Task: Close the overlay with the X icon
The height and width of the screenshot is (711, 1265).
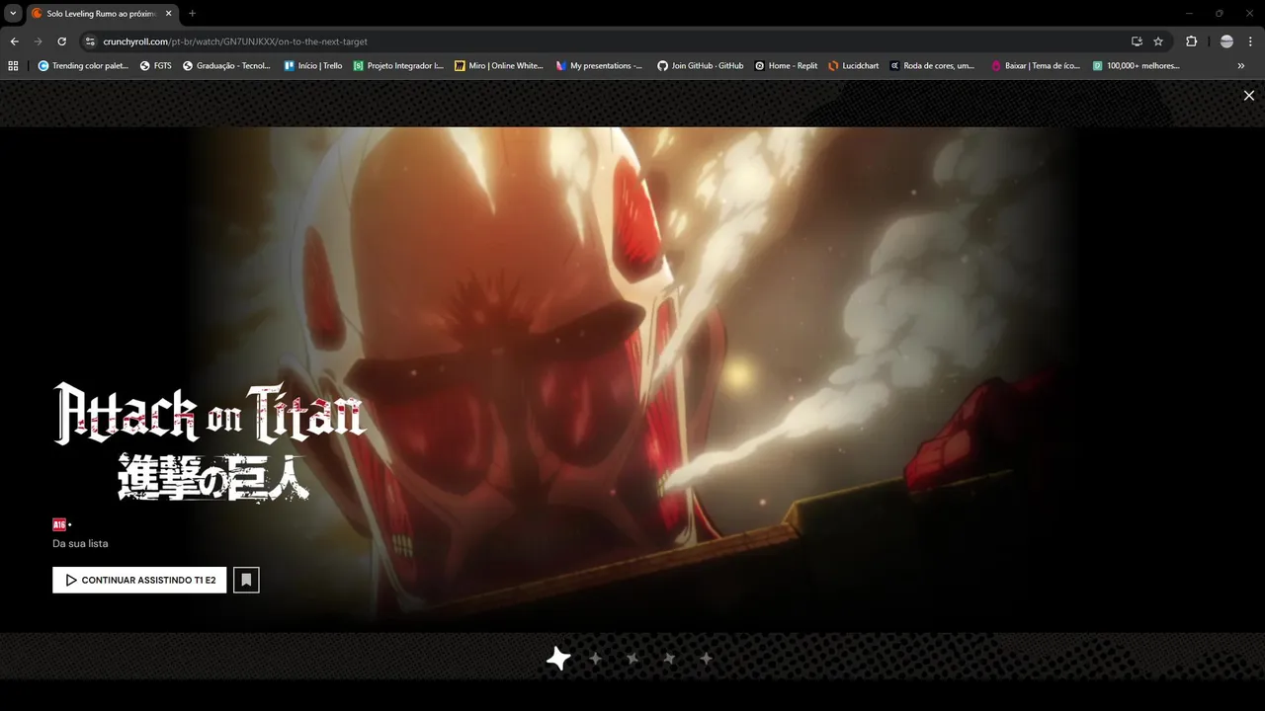Action: point(1249,96)
